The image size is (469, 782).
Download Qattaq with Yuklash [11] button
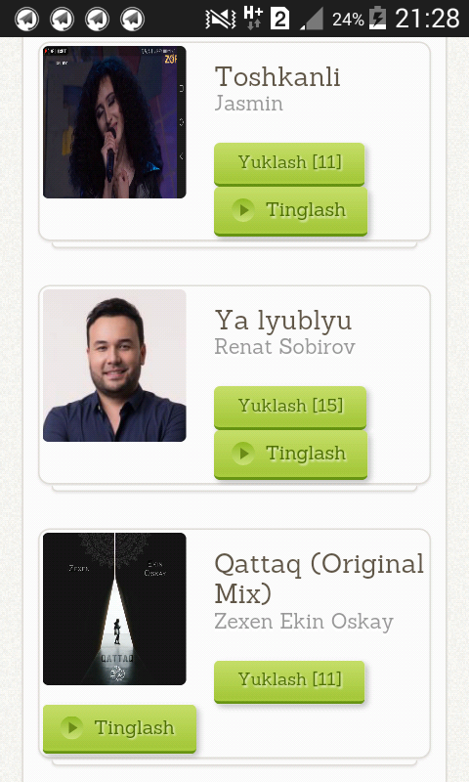289,681
